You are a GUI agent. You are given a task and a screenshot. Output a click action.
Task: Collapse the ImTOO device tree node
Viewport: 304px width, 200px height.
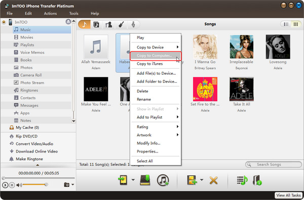4,22
